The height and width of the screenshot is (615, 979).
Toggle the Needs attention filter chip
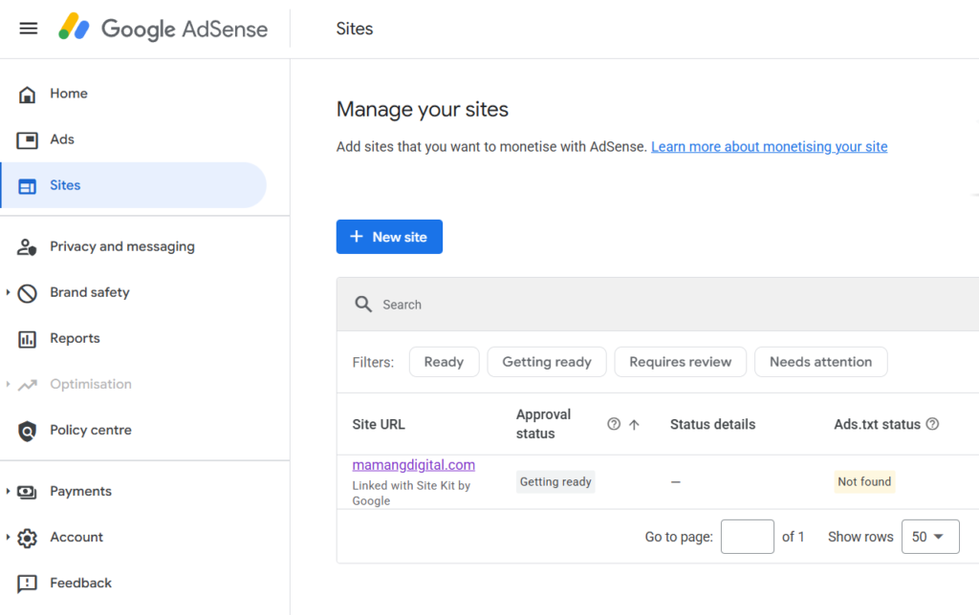pos(820,362)
